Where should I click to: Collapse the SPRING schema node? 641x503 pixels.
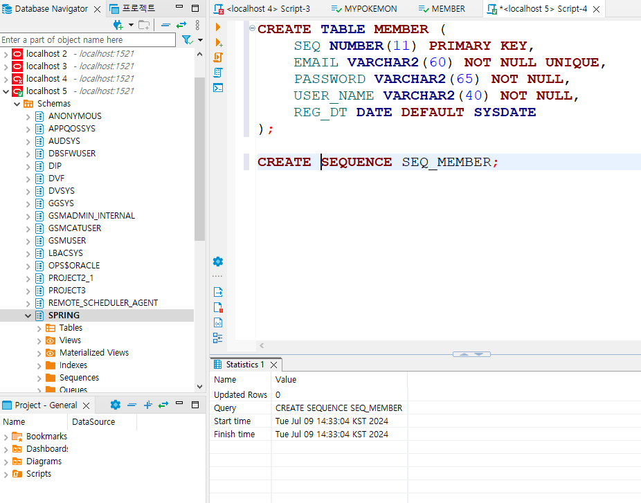[28, 315]
